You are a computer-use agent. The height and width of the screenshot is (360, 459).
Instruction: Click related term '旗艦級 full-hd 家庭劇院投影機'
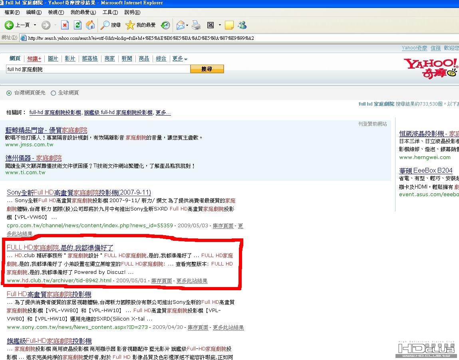pyautogui.click(x=118, y=112)
